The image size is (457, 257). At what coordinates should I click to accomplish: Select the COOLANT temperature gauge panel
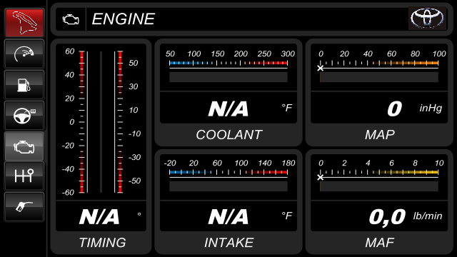(x=228, y=92)
